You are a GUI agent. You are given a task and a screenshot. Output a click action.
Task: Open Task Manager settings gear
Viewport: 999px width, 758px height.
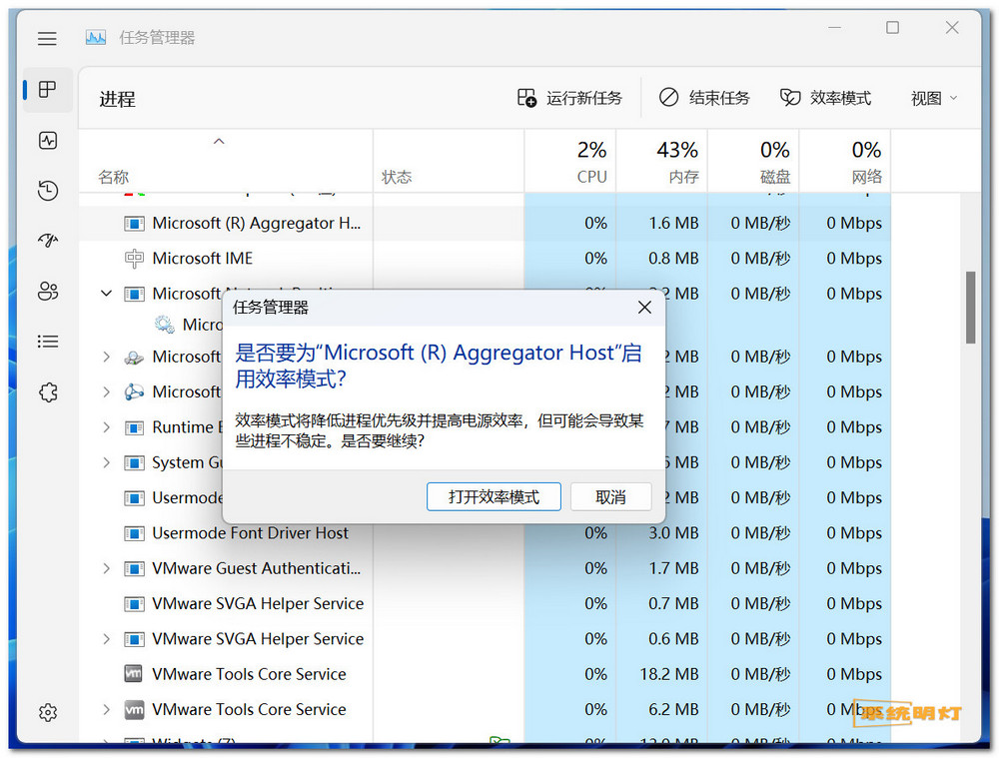[x=48, y=712]
